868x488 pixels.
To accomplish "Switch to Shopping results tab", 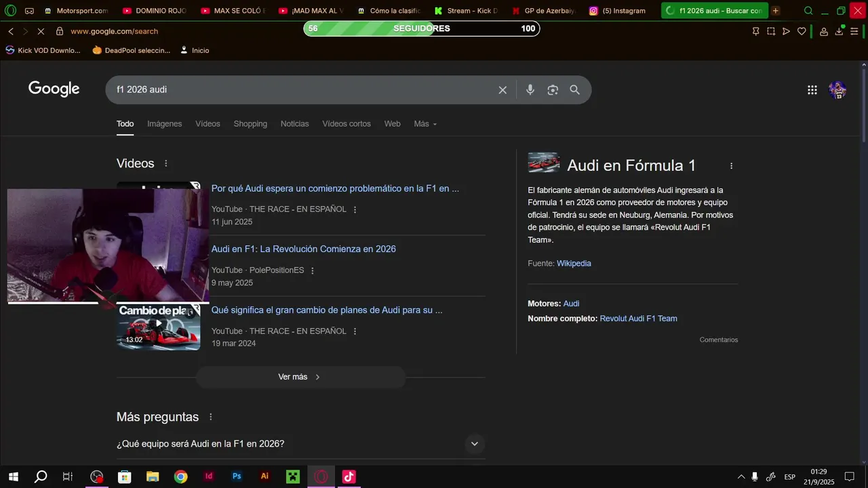I will tap(250, 124).
